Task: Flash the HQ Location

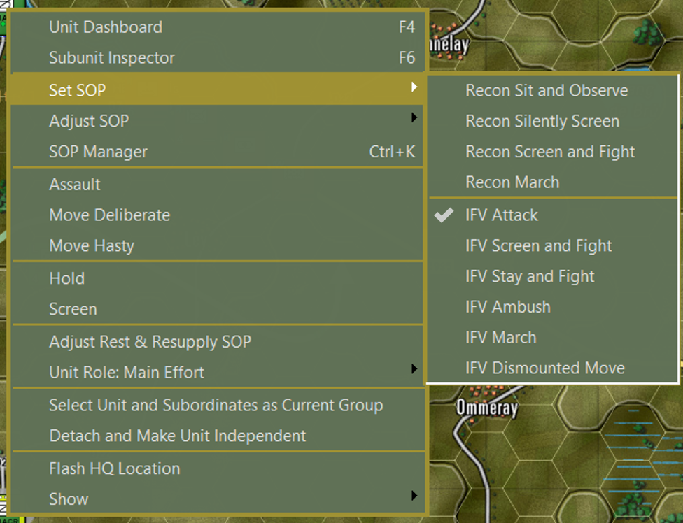Action: [x=114, y=468]
